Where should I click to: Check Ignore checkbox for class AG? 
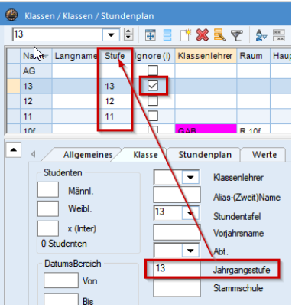(153, 71)
